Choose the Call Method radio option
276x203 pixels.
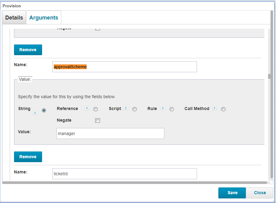pyautogui.click(x=223, y=109)
